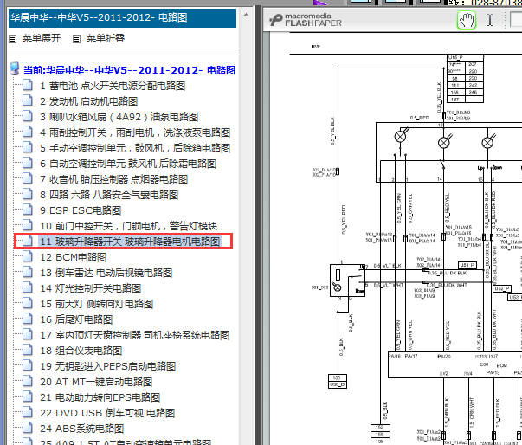Click the U51_P connector label in diagram
This screenshot has height=445, width=522.
click(467, 265)
